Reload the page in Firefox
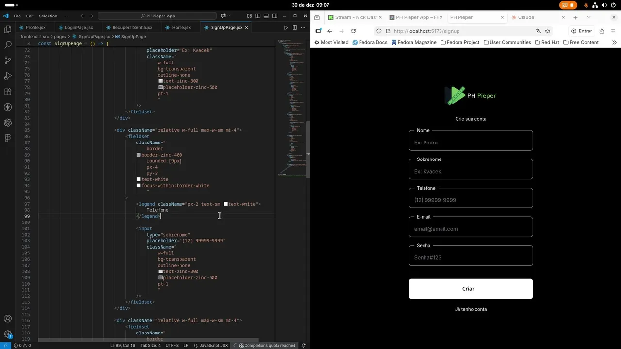 point(353,31)
